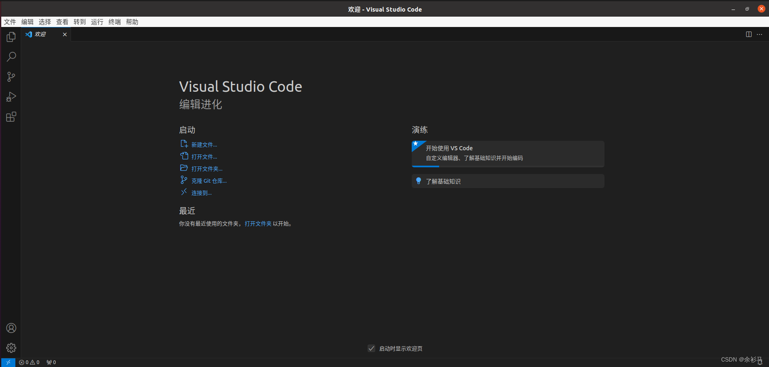Image resolution: width=769 pixels, height=367 pixels.
Task: Open the Explorer view in activity bar
Action: (x=11, y=37)
